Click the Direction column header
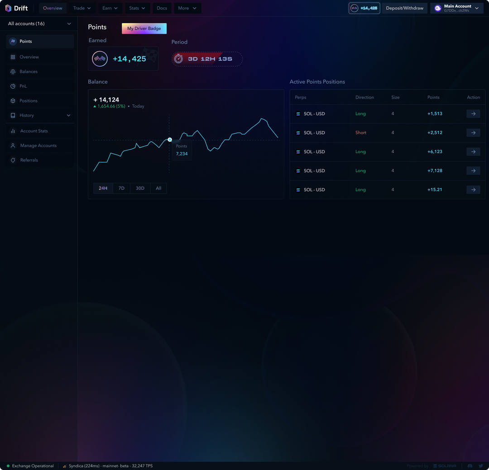 tap(364, 97)
